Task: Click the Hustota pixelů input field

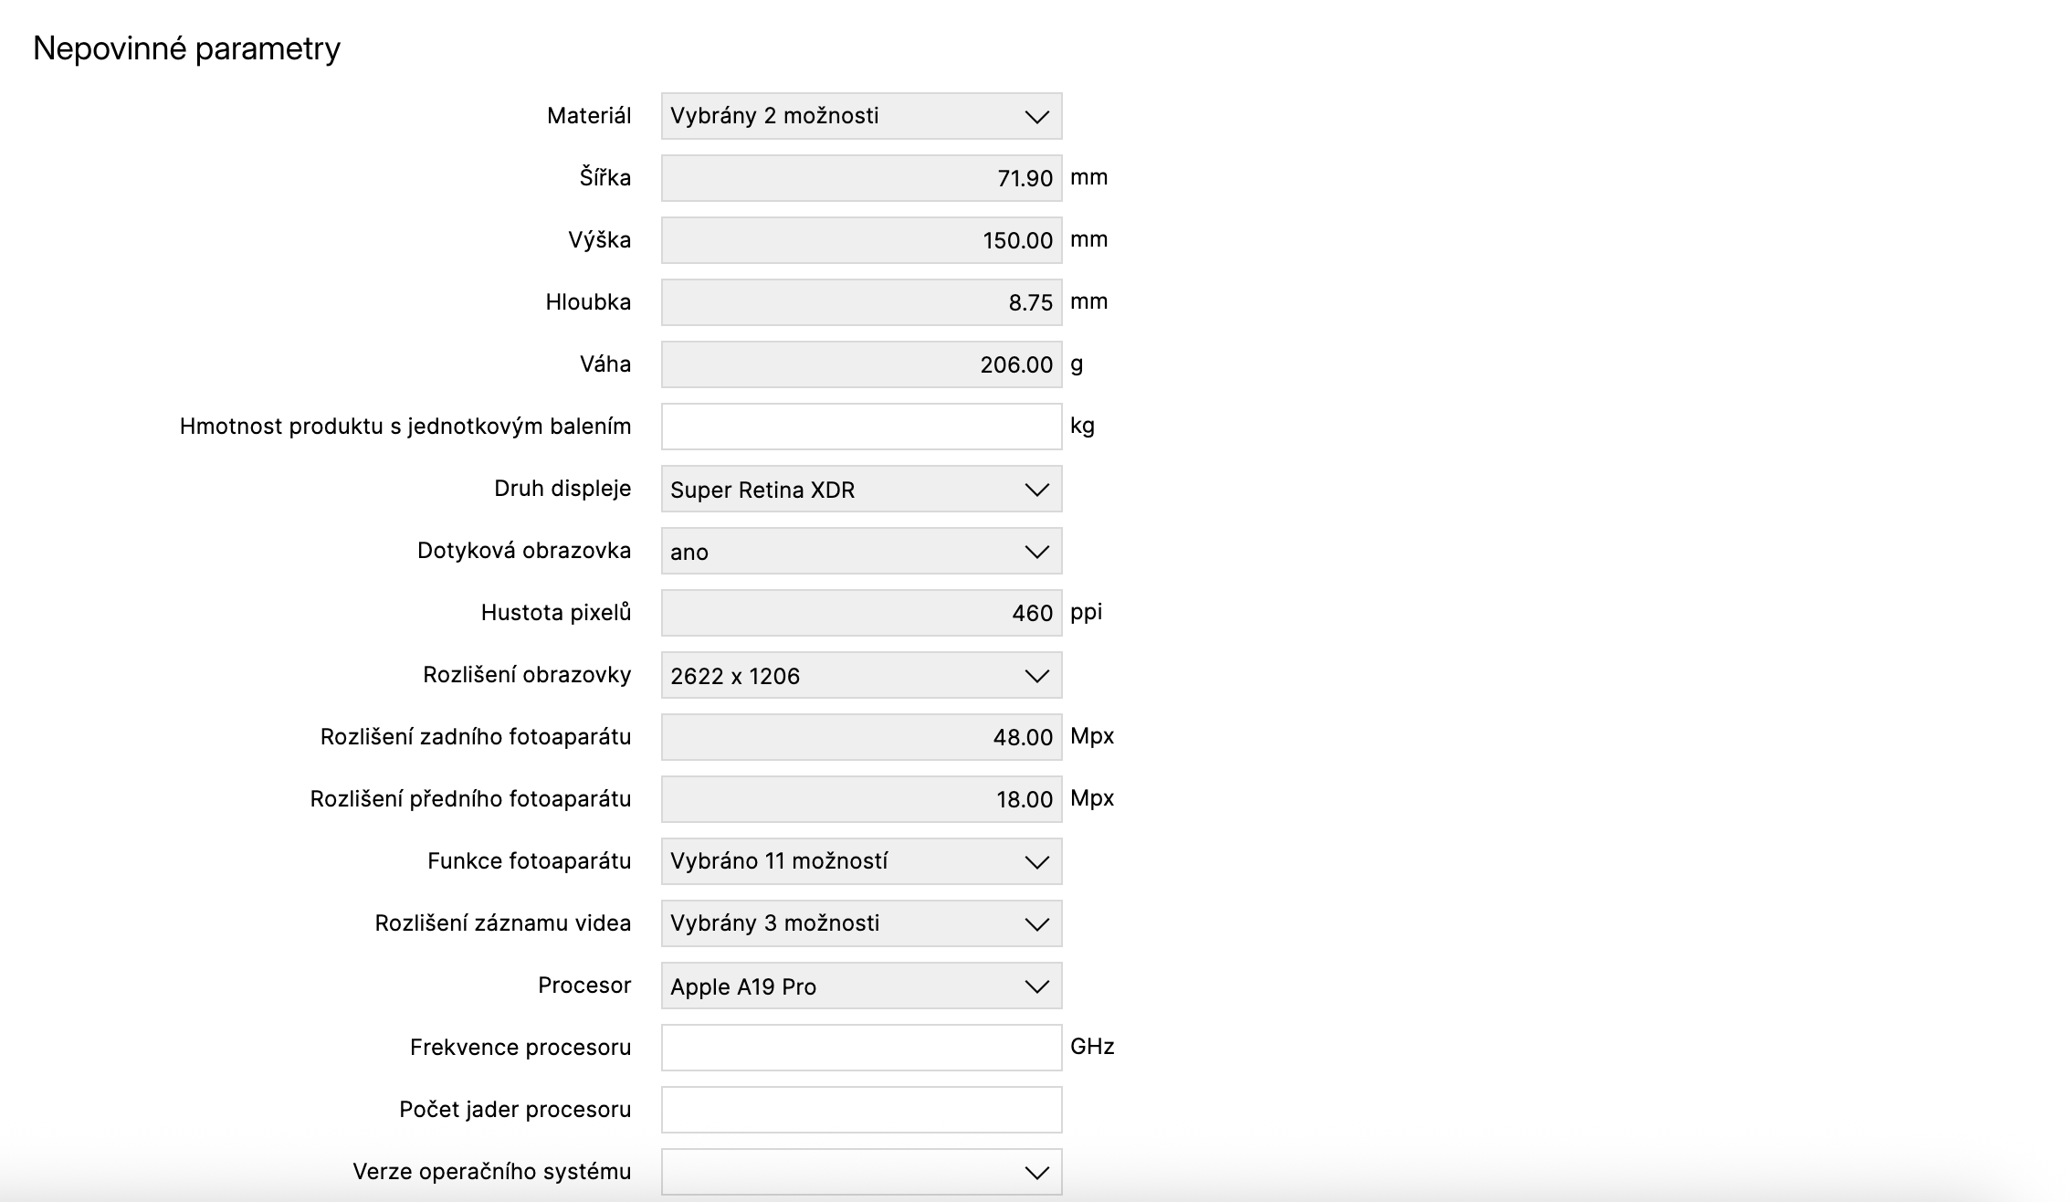Action: coord(860,613)
